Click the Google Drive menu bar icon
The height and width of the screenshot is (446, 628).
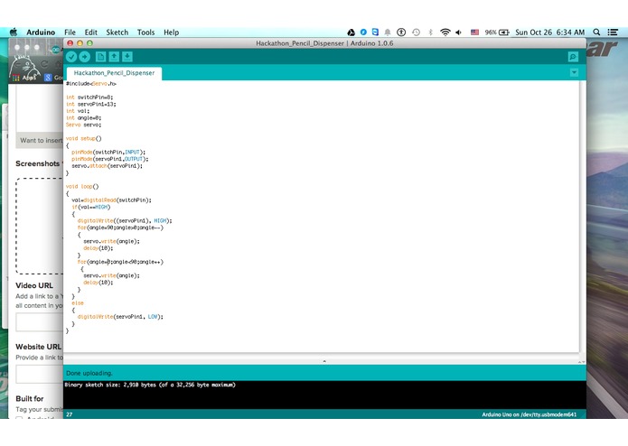(x=351, y=33)
